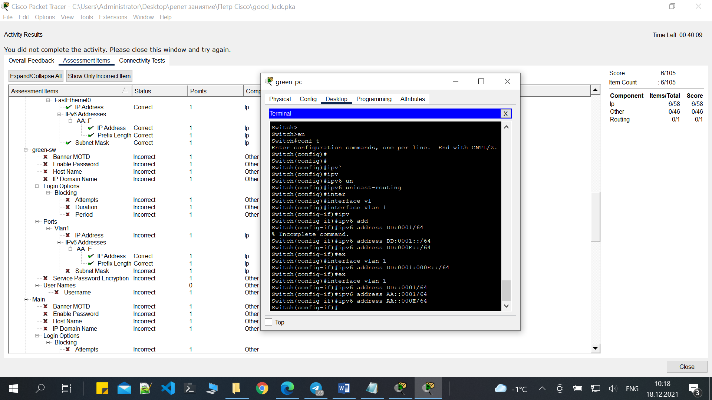Click the Windows Search magnifier icon
This screenshot has width=712, height=400.
click(40, 388)
